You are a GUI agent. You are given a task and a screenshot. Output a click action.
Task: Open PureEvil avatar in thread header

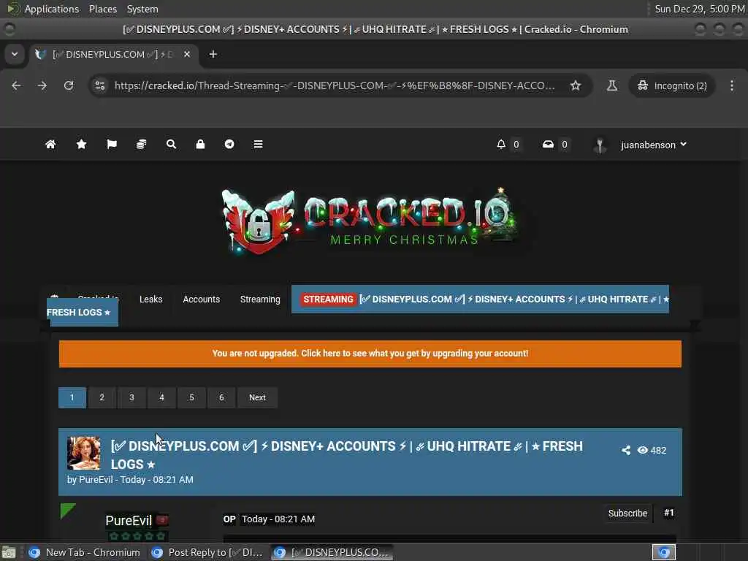(x=84, y=453)
